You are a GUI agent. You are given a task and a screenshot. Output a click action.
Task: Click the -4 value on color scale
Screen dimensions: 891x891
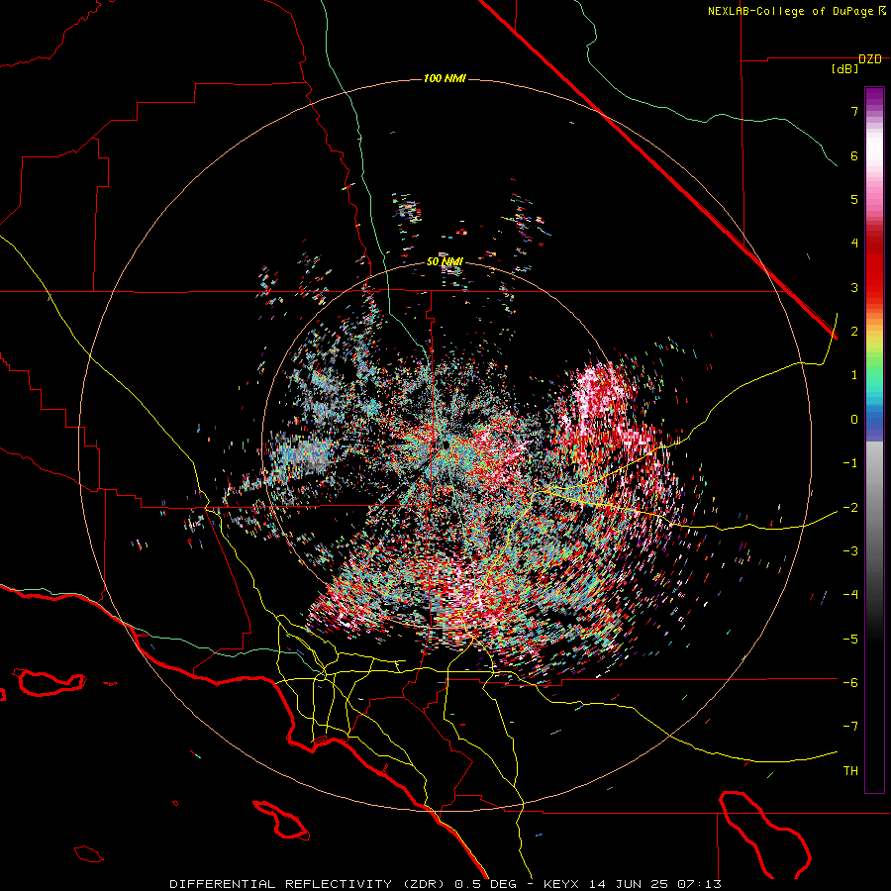(x=850, y=595)
